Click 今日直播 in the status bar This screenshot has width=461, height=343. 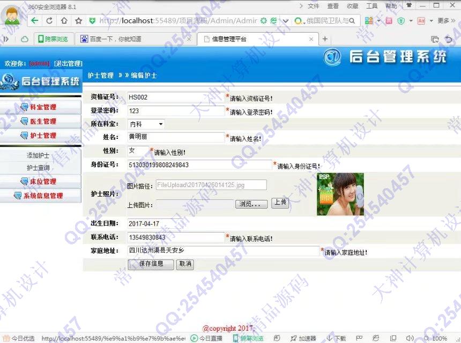tap(207, 338)
